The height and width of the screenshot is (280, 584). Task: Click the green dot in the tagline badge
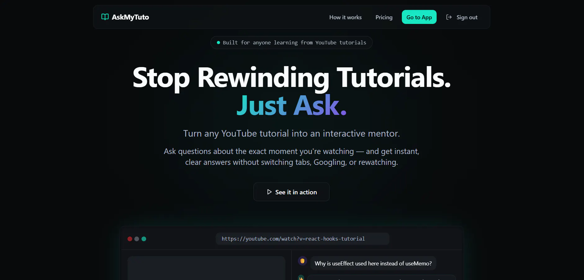click(218, 43)
